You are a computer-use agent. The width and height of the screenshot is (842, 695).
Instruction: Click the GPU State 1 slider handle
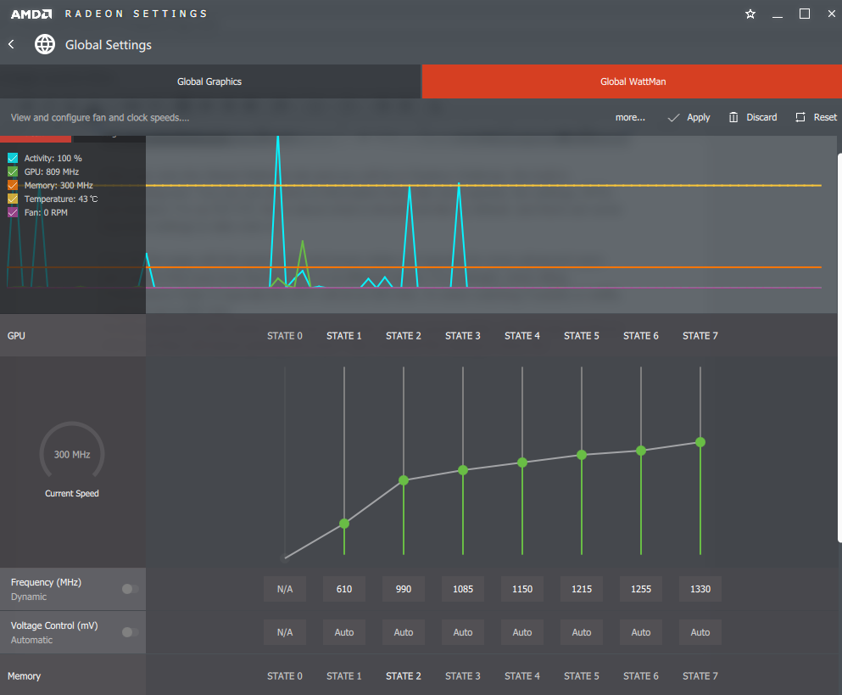pos(344,524)
